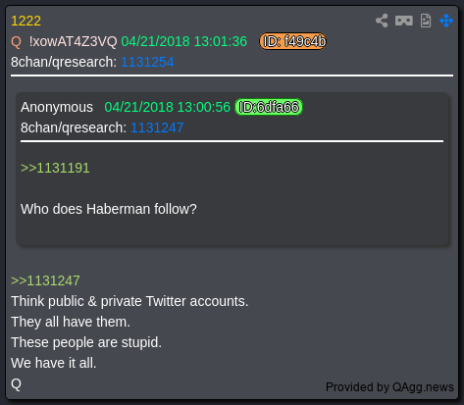Open the blue link 1131247 in quoted post
Image resolution: width=464 pixels, height=405 pixels.
pyautogui.click(x=157, y=127)
